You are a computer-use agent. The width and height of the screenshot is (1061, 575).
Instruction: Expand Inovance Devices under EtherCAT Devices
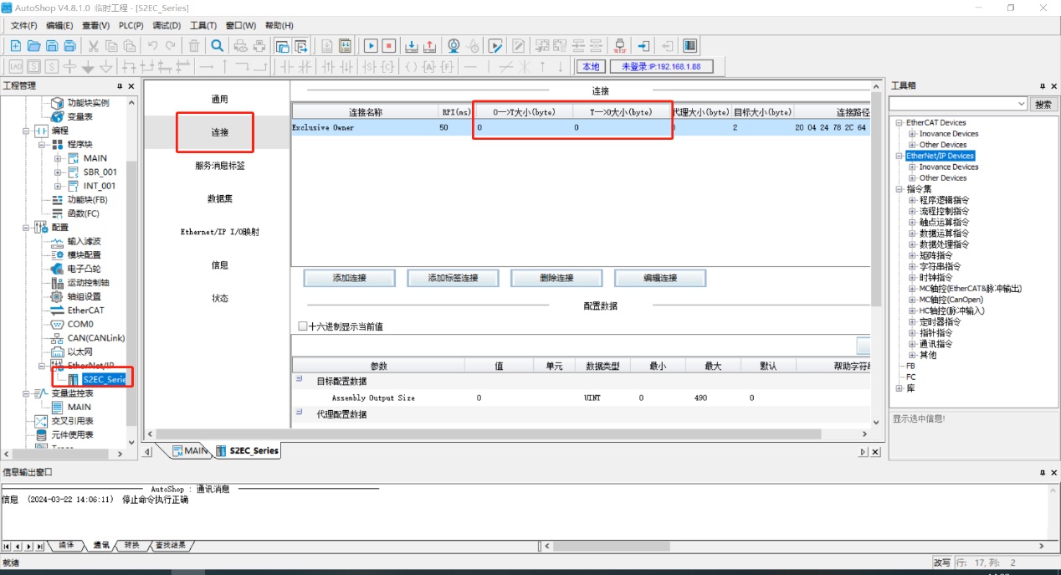(x=912, y=134)
